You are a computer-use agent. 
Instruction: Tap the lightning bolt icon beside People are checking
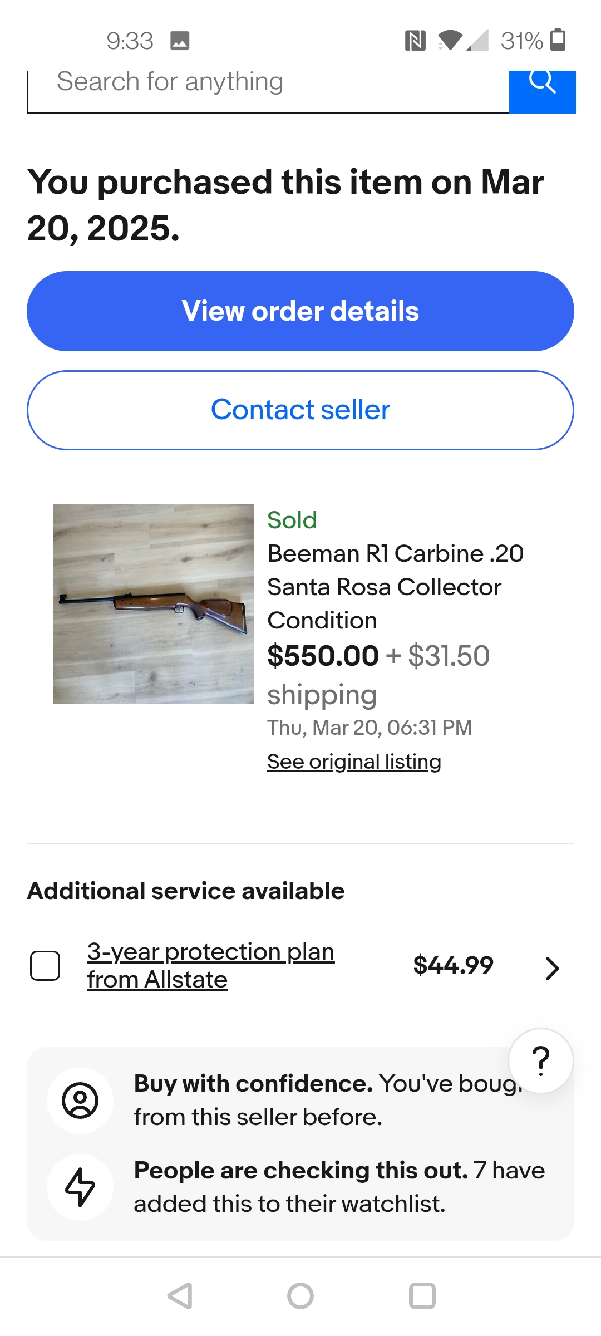(80, 1187)
